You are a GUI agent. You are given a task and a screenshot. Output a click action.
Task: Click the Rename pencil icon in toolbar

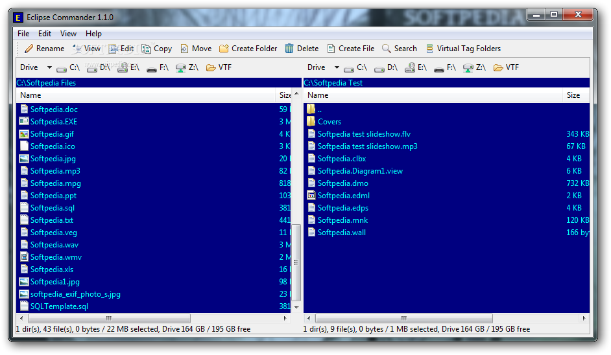coord(29,49)
